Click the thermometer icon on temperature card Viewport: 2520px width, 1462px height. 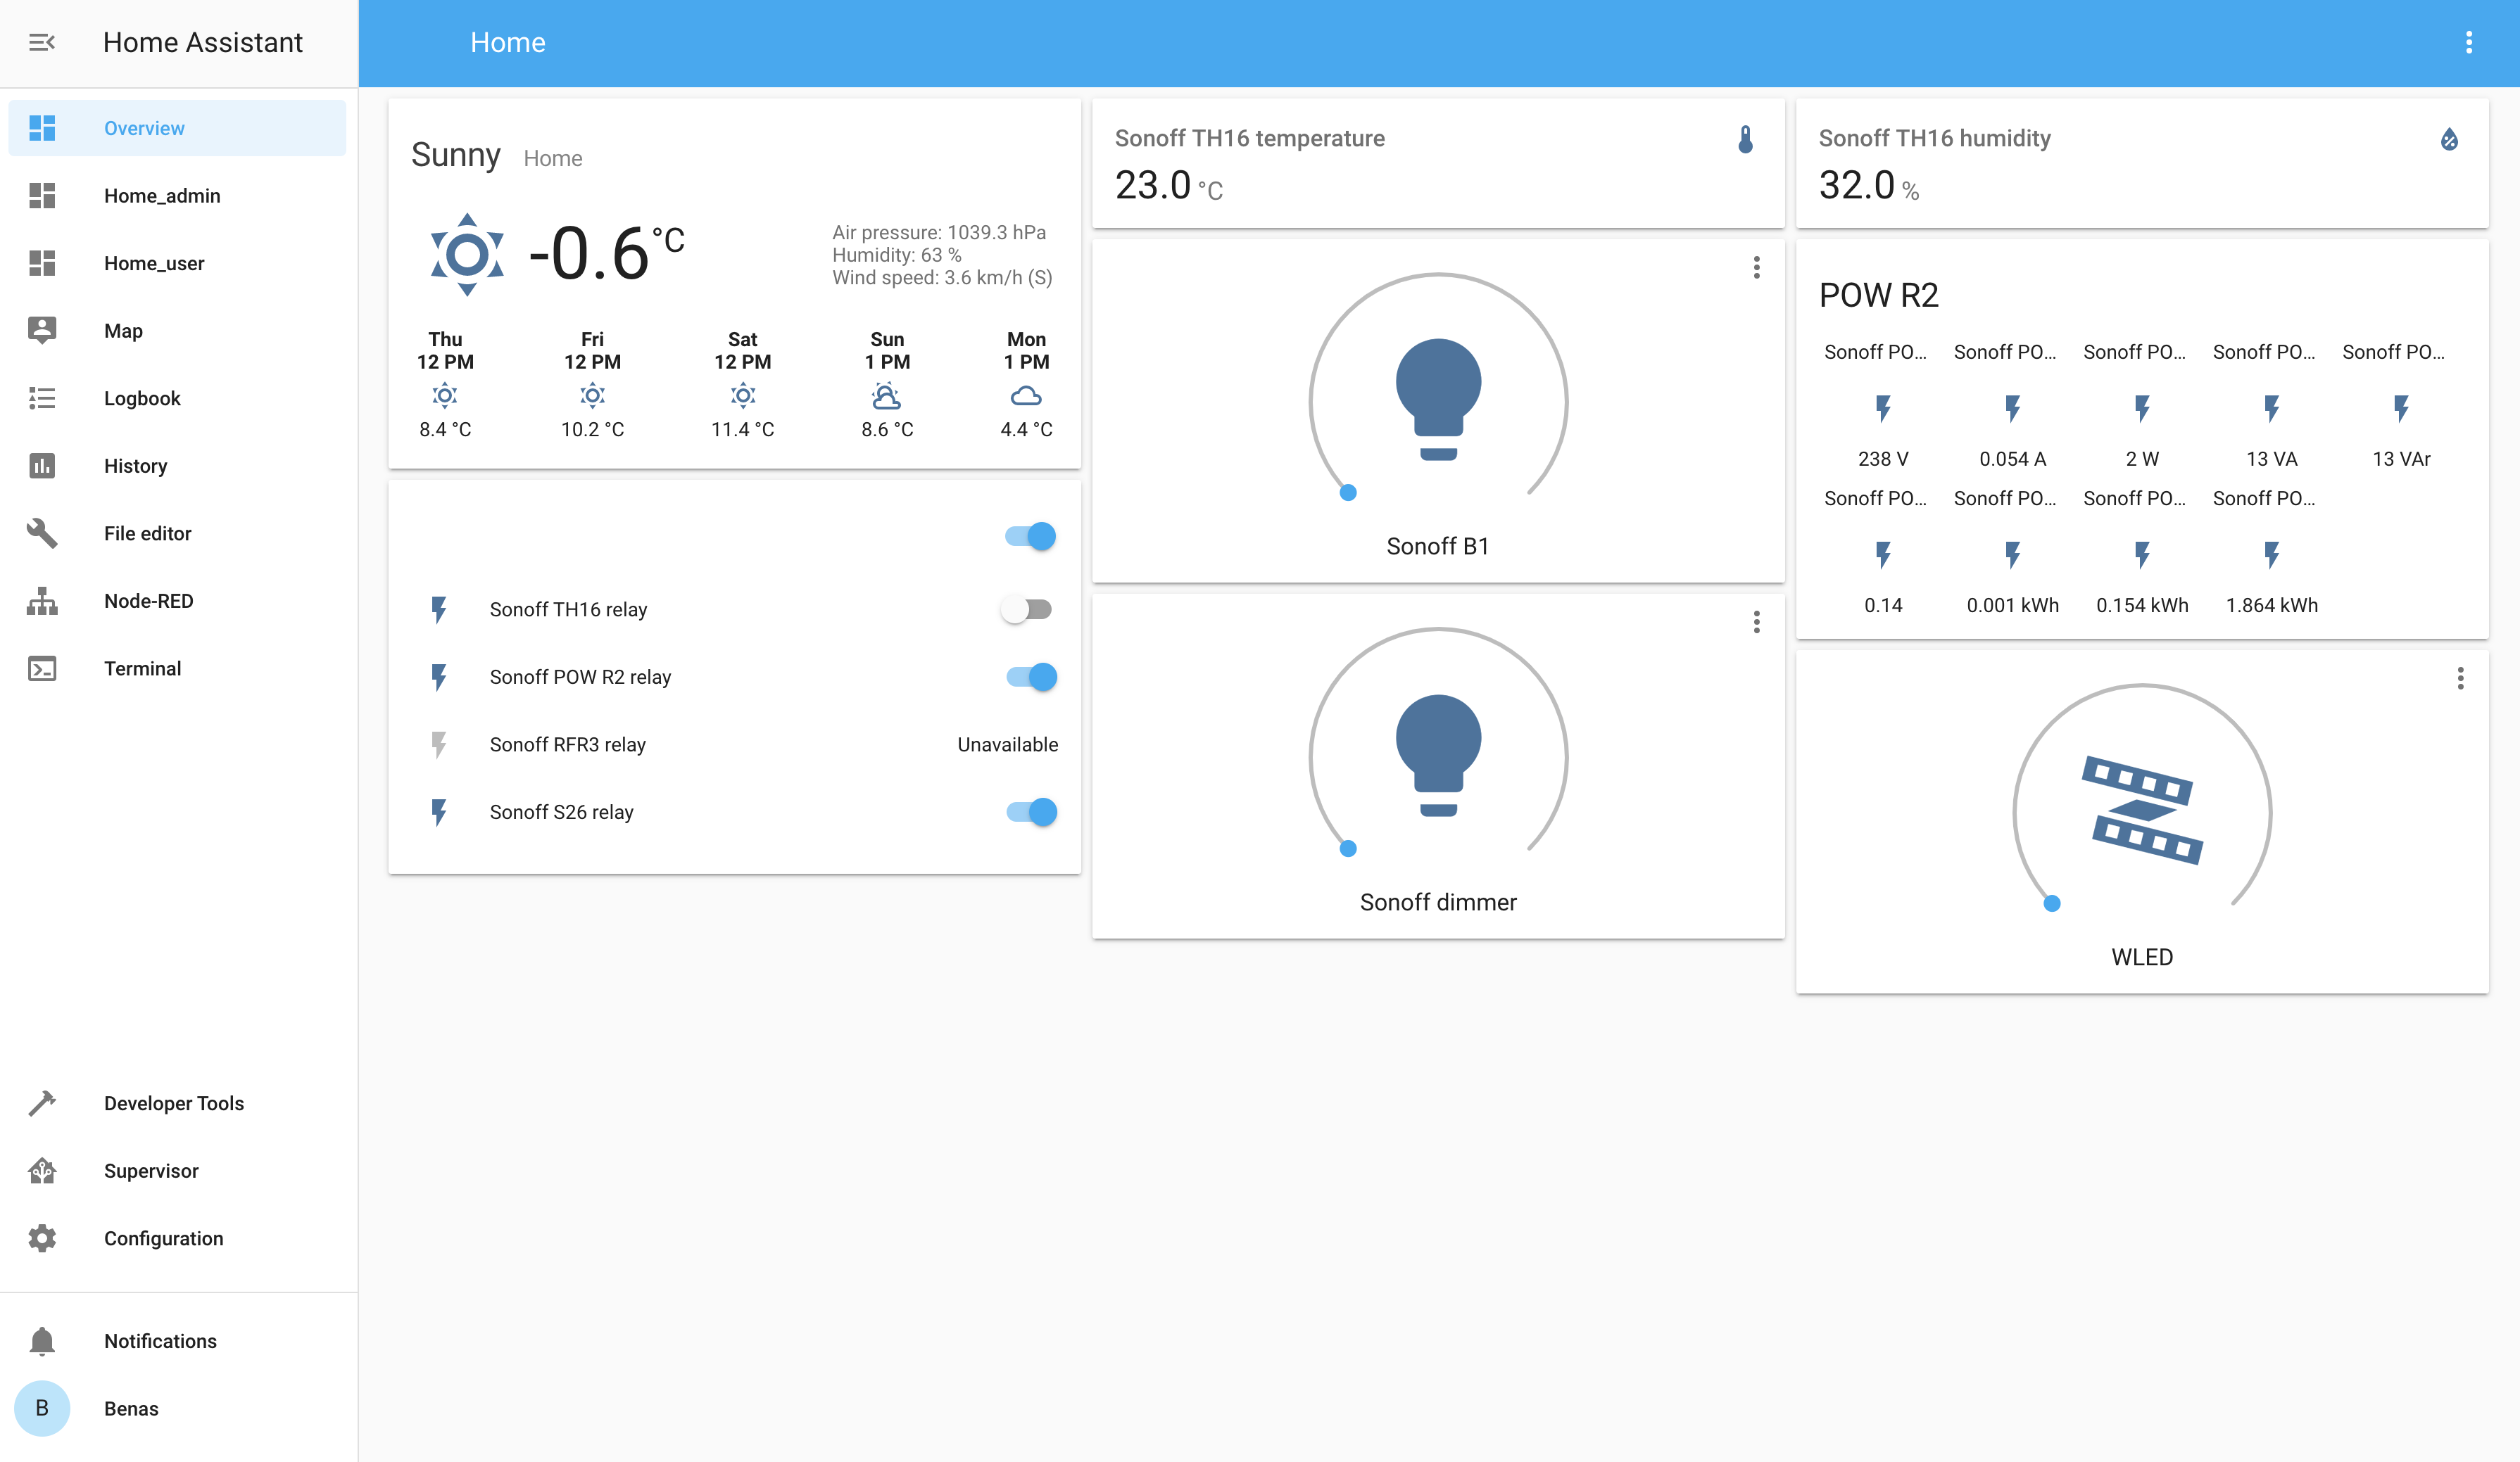coord(1745,139)
